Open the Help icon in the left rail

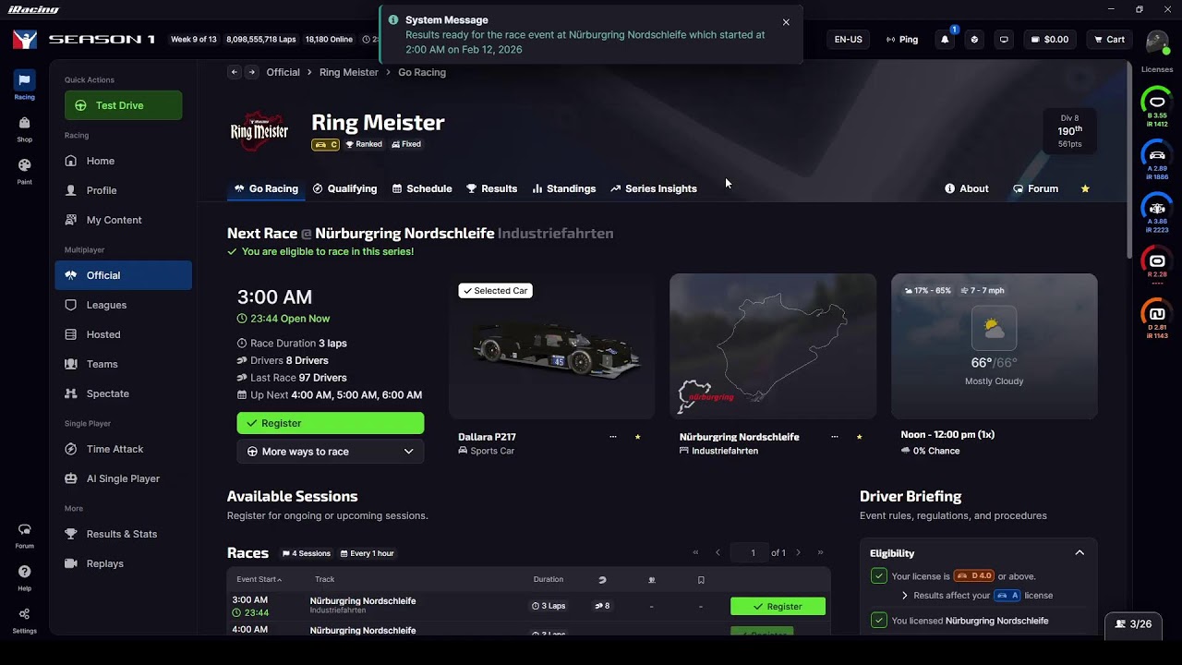24,576
